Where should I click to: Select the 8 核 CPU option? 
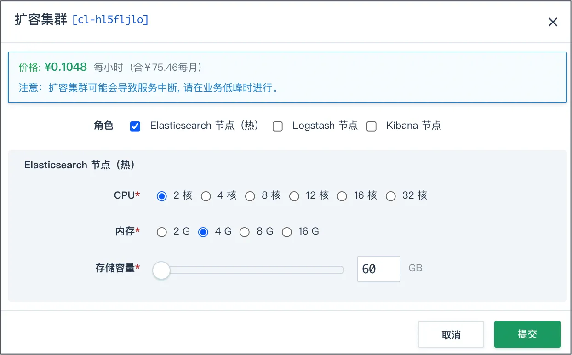250,196
